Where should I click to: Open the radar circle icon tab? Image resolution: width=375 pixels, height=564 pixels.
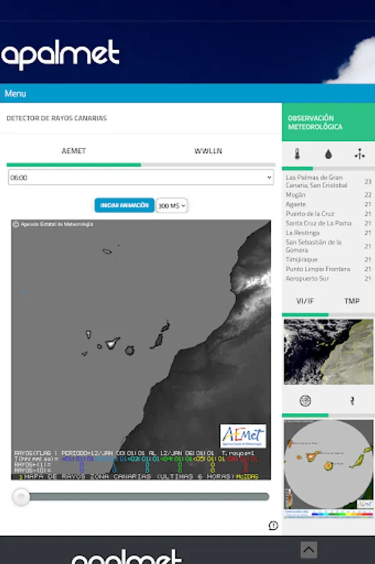(x=305, y=400)
